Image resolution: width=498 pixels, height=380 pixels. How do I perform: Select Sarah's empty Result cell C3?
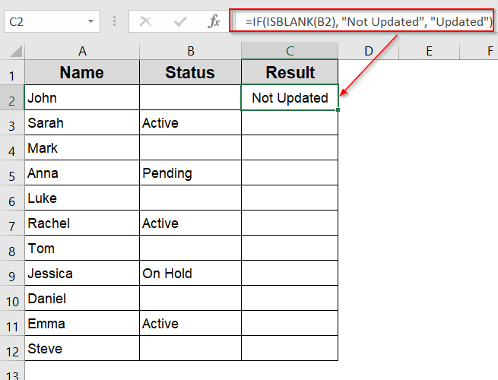pos(290,122)
